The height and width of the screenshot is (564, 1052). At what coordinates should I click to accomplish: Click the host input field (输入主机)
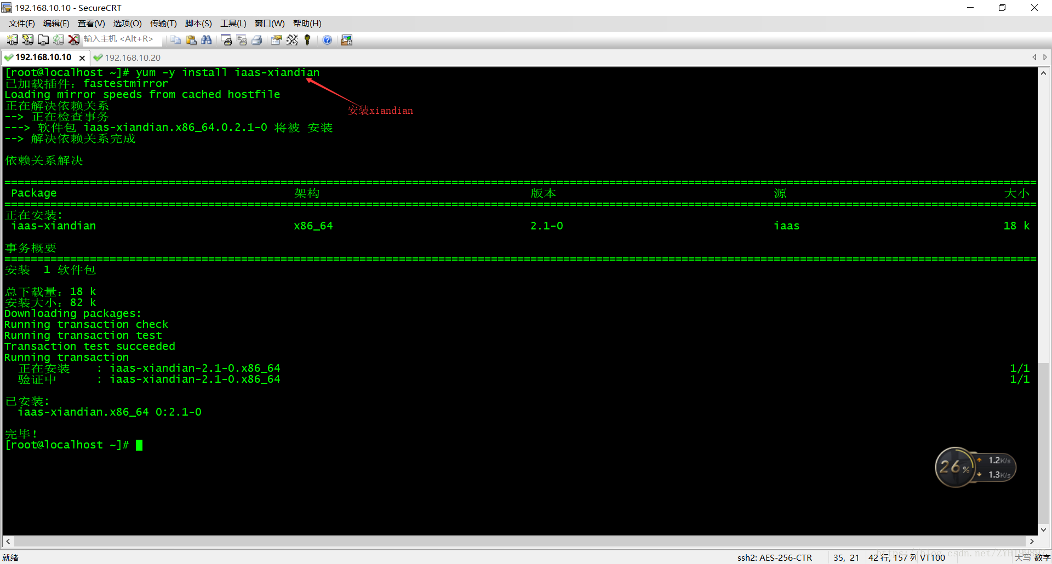122,39
